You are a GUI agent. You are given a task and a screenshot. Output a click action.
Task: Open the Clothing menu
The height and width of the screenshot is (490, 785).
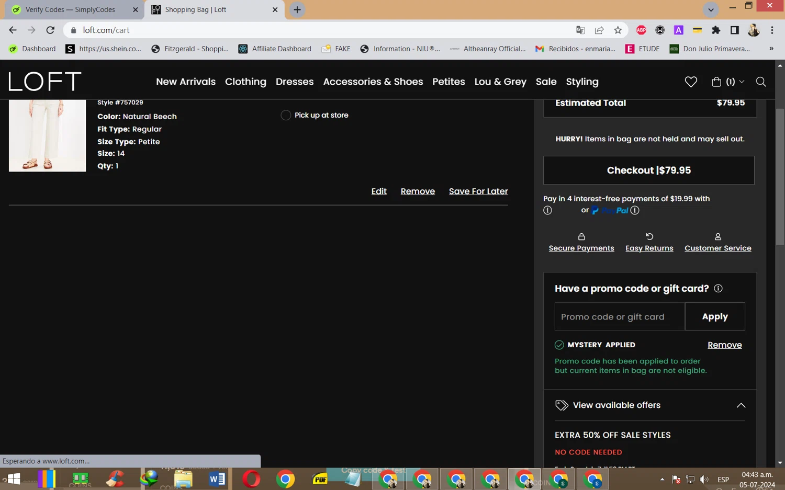[x=245, y=82]
